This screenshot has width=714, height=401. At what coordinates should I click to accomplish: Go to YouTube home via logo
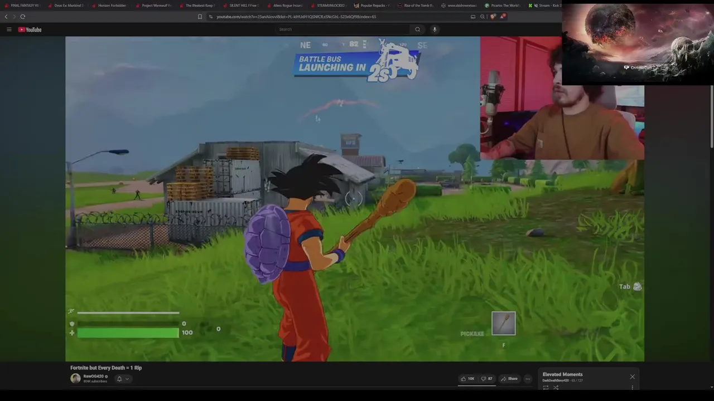(x=30, y=30)
